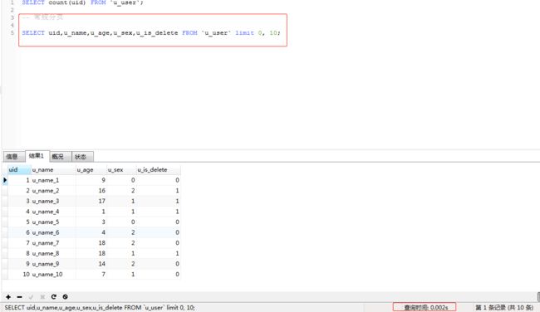Screen dimensions: 540x312
Task: Click u_is_delete cell in the u_name_5 row
Action: coord(158,222)
